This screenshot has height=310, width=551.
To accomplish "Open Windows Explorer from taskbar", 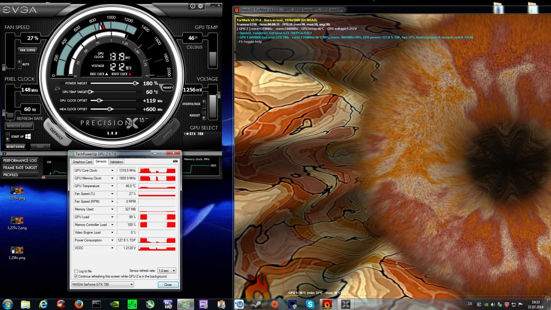I will tap(25, 304).
